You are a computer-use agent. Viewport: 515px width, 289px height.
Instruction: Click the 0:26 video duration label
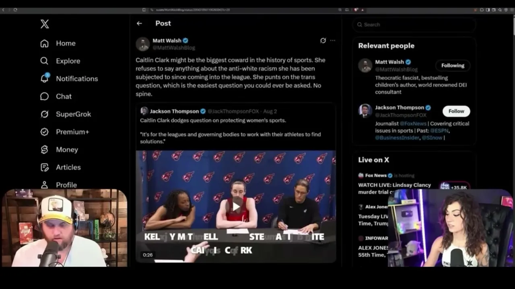click(148, 255)
